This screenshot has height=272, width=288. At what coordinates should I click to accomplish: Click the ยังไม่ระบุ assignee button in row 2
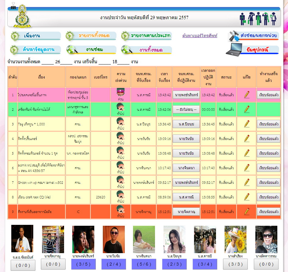click(186, 110)
